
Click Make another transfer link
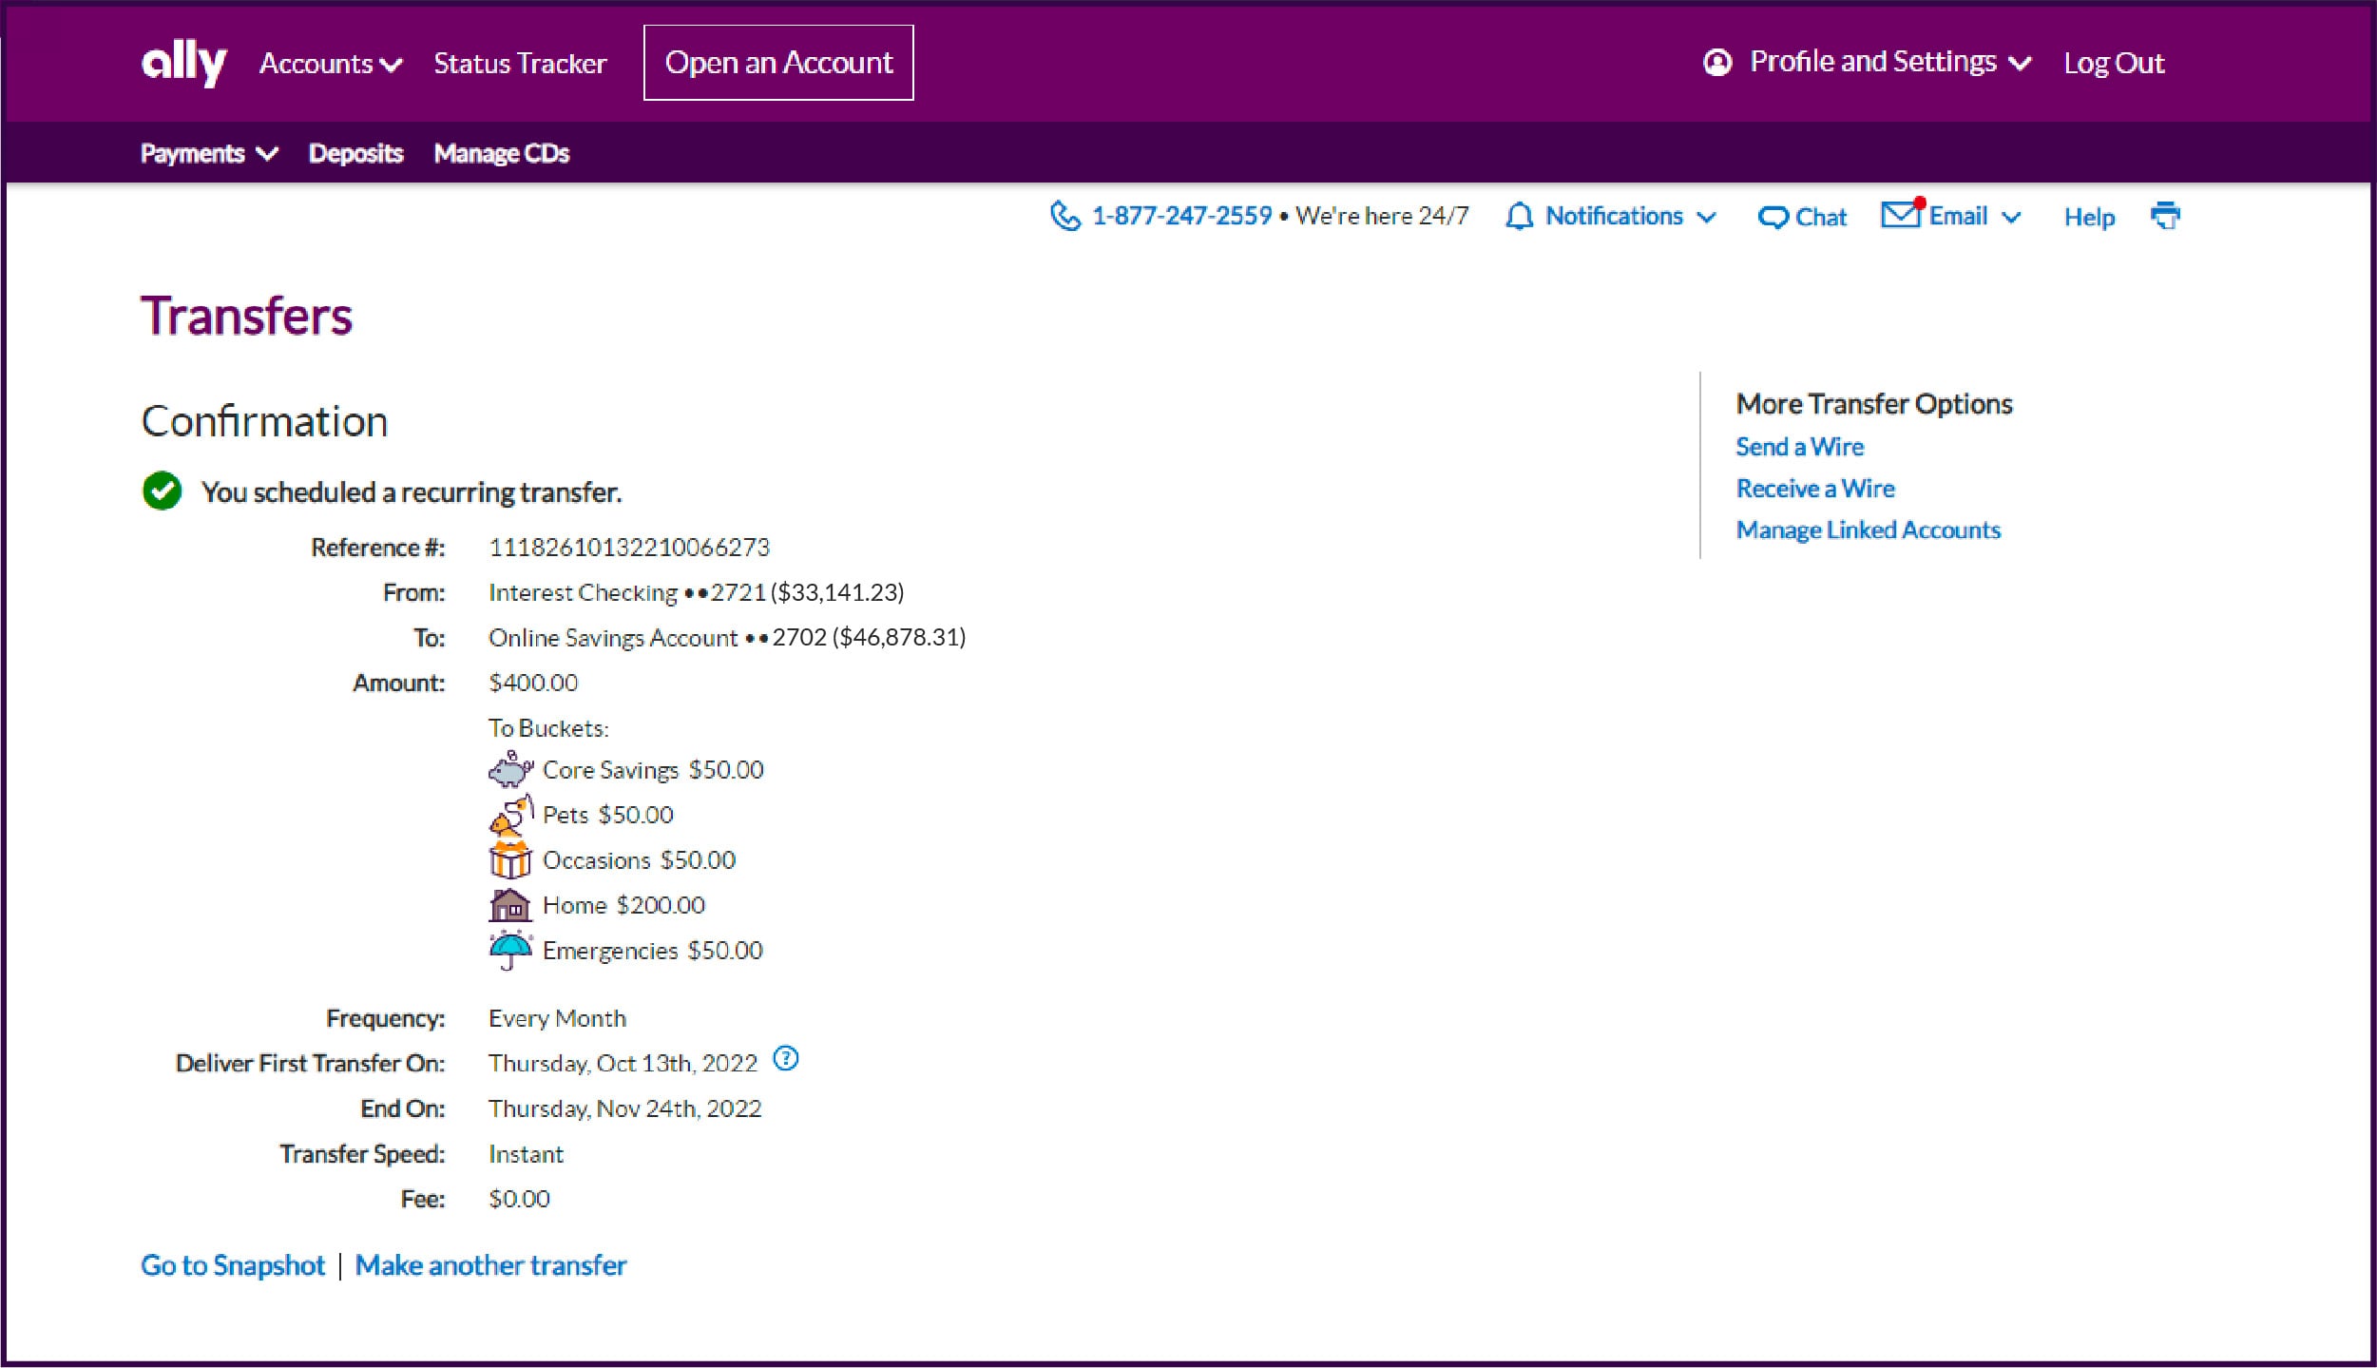point(493,1263)
